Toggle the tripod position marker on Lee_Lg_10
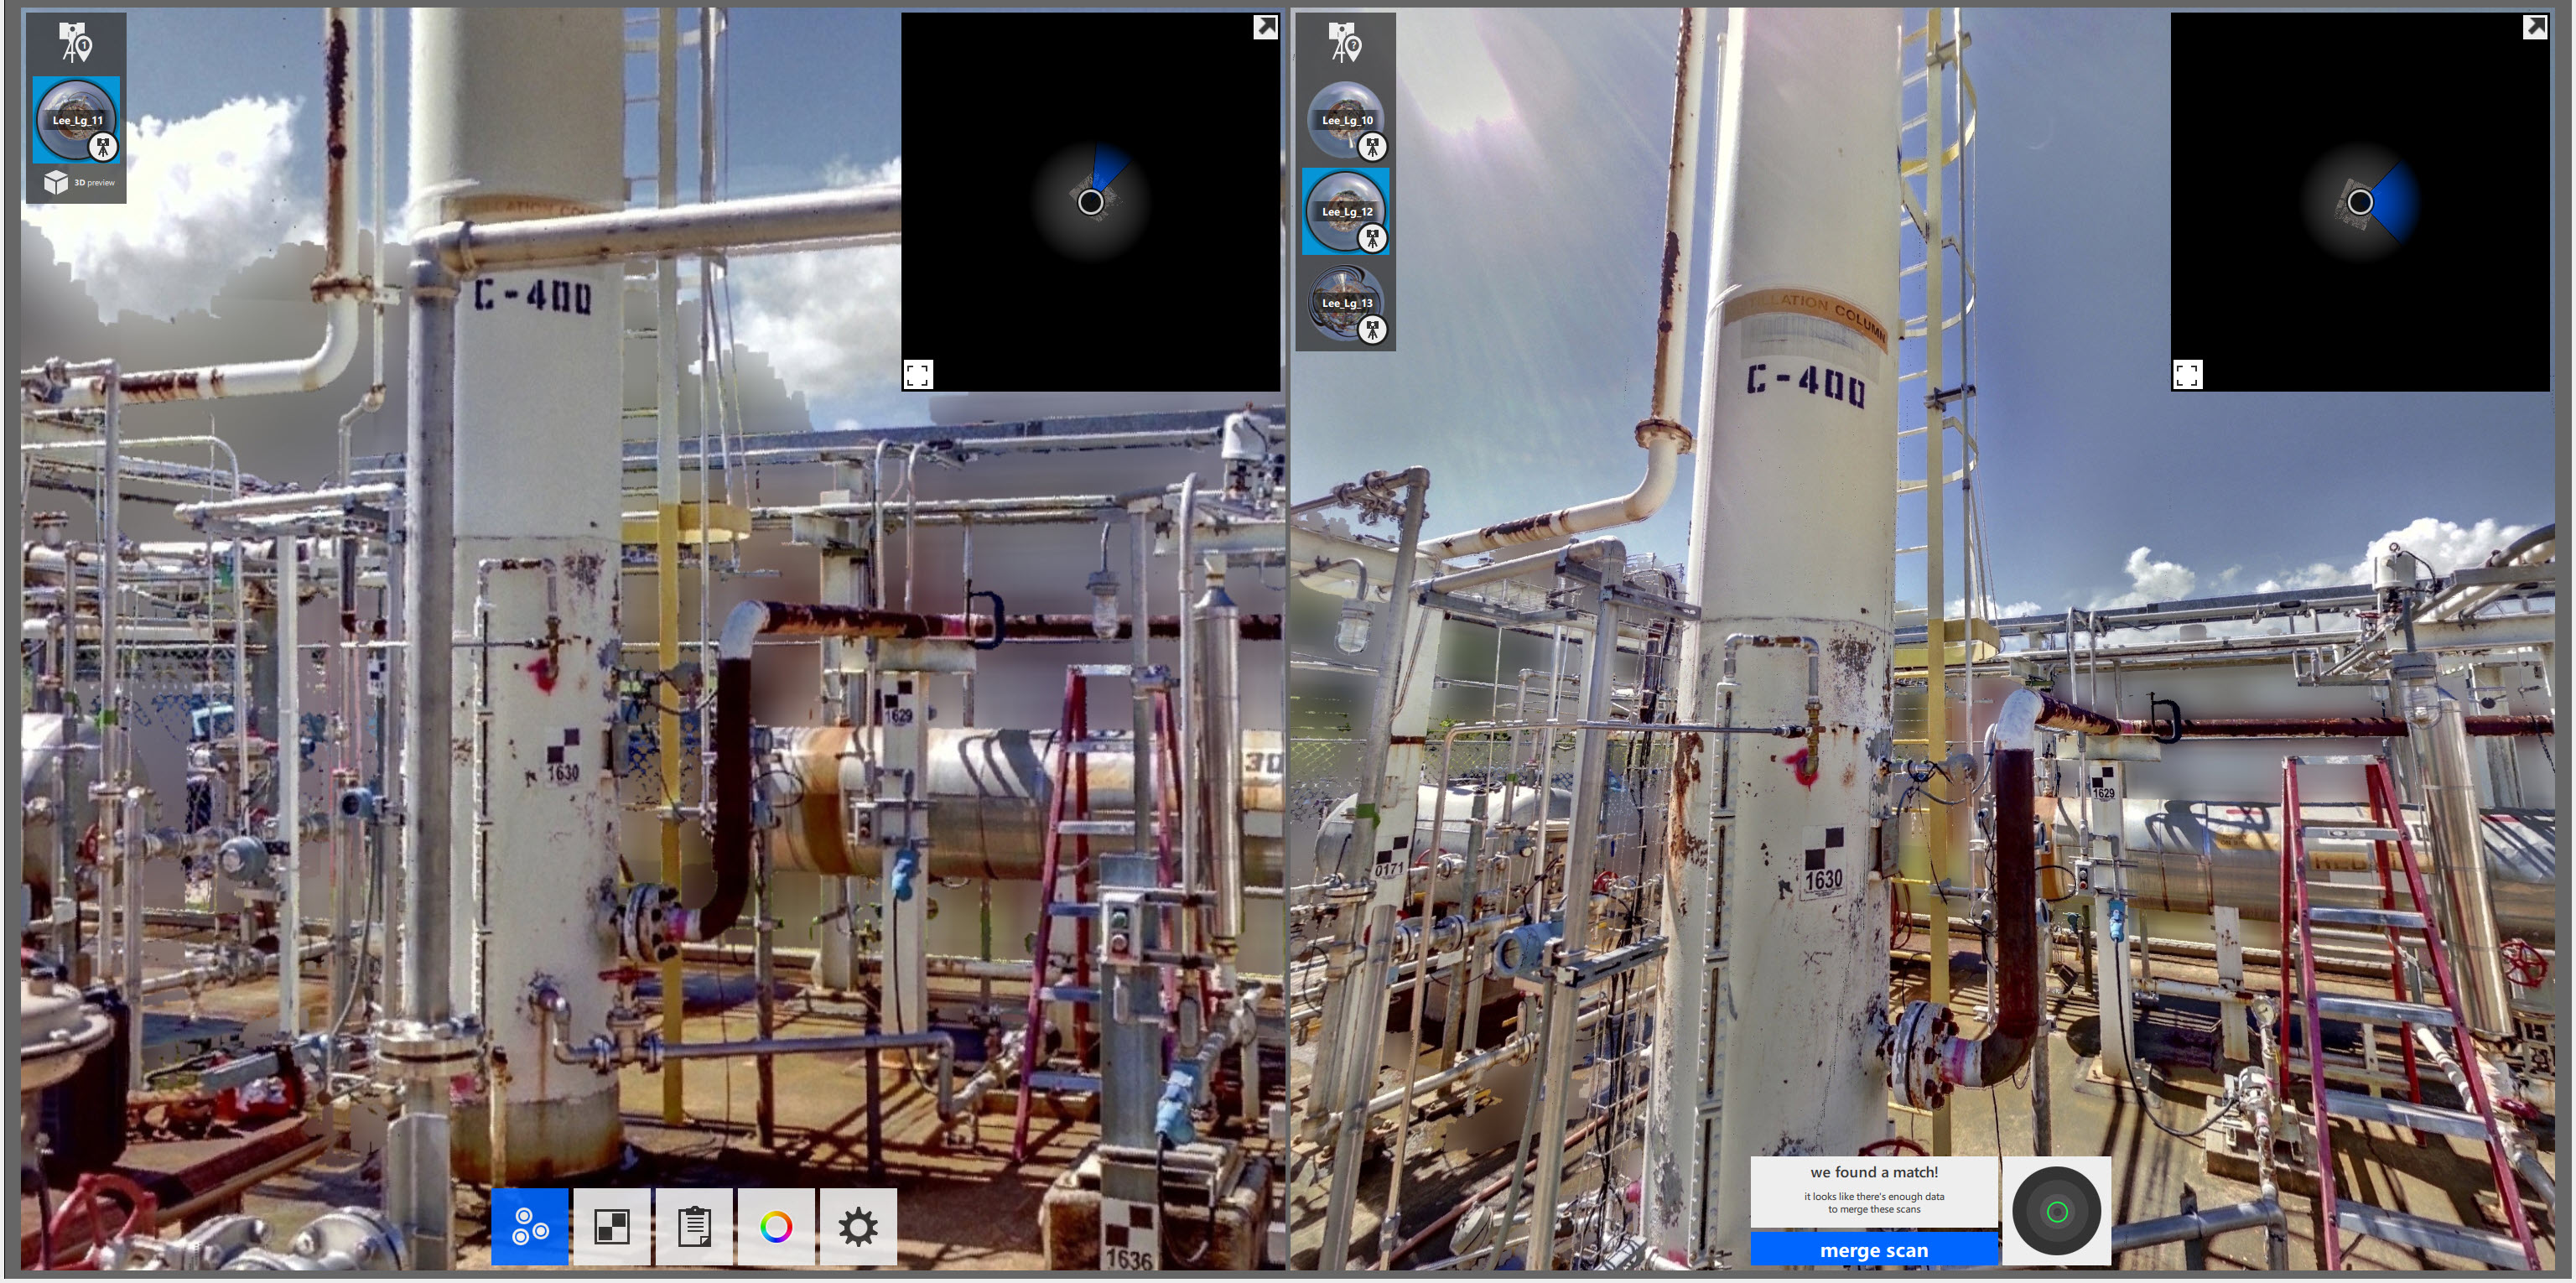2576x1283 pixels. coord(1372,147)
